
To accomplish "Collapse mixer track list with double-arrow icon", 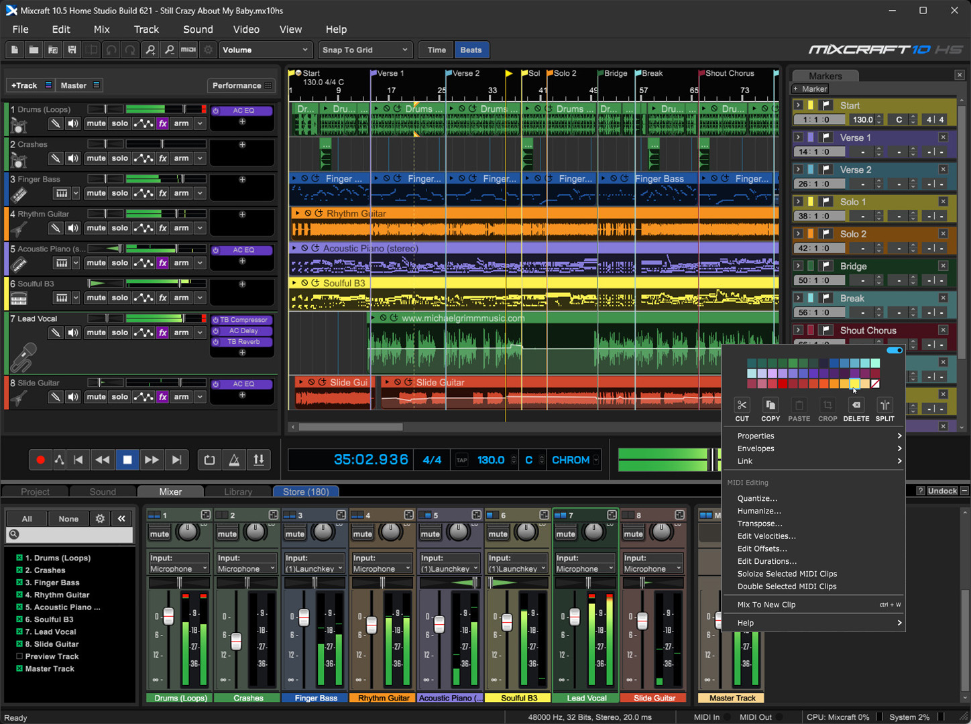I will click(x=121, y=518).
